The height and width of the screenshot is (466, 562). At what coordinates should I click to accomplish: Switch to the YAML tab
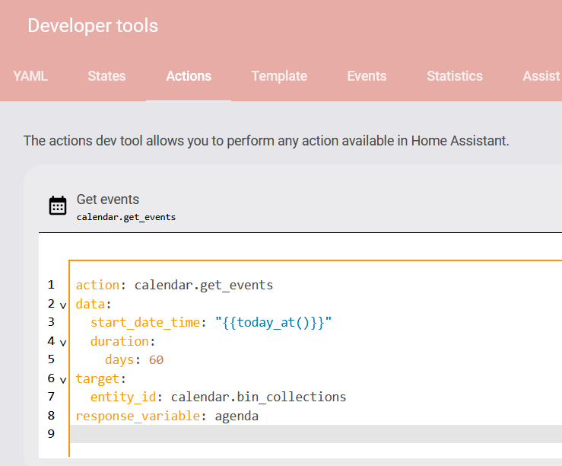tap(30, 76)
